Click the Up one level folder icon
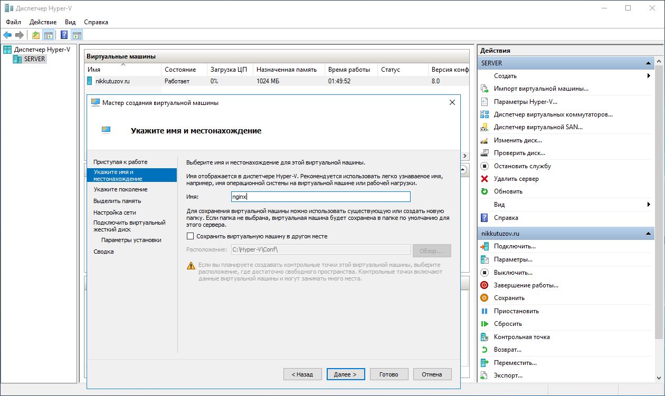The height and width of the screenshot is (396, 665). coord(35,35)
